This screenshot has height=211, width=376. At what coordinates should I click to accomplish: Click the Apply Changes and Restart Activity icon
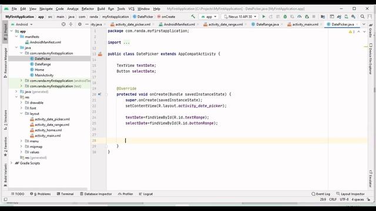(x=271, y=16)
